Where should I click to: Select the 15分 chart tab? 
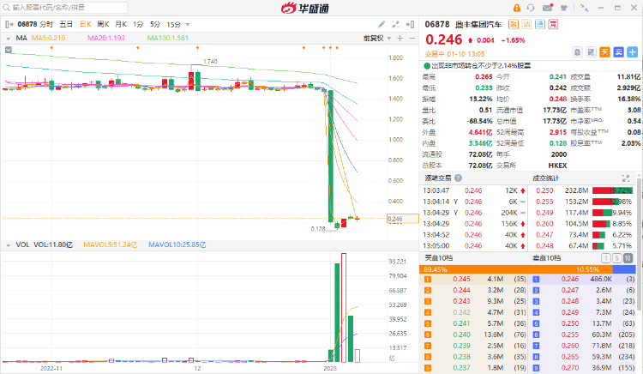(x=174, y=24)
